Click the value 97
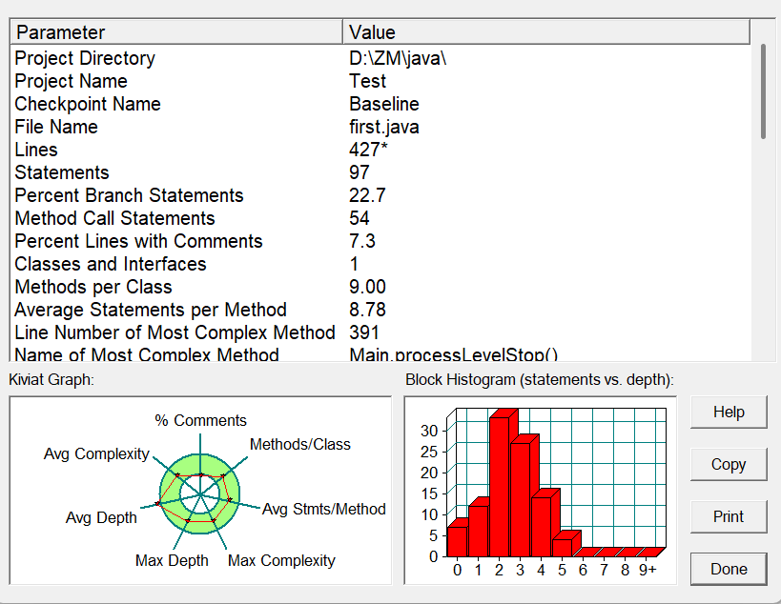 (x=360, y=172)
